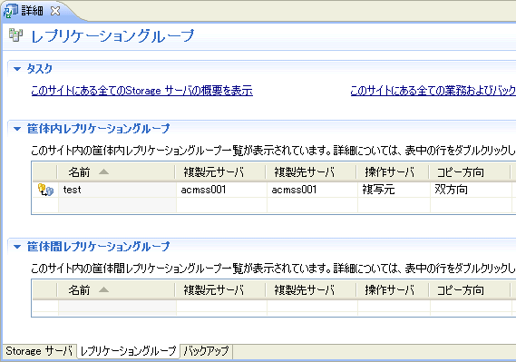Switch to the Storage サーバ tab
The height and width of the screenshot is (362, 516).
coord(39,351)
